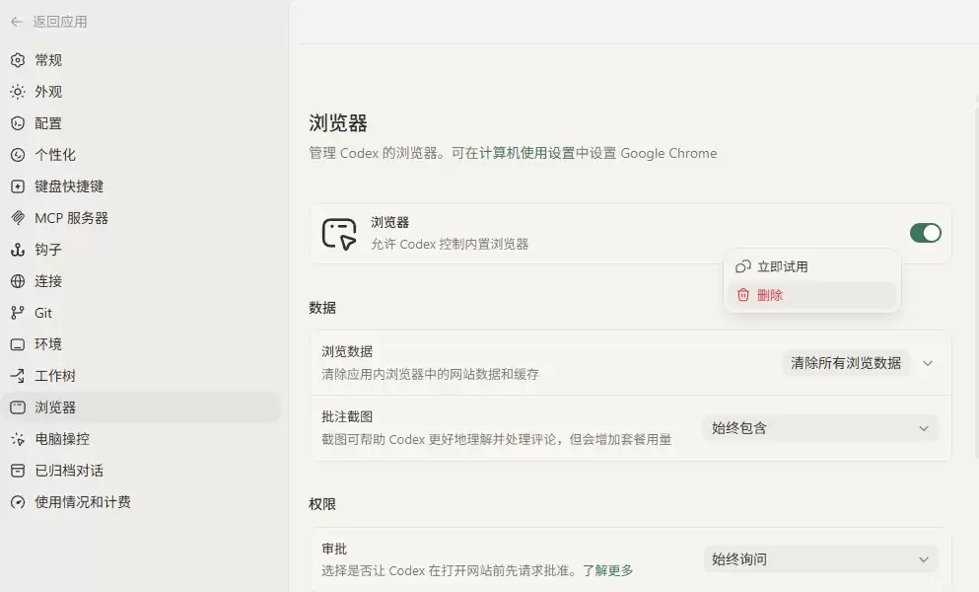This screenshot has width=979, height=592.
Task: Open the 连接 globe icon
Action: pos(18,281)
